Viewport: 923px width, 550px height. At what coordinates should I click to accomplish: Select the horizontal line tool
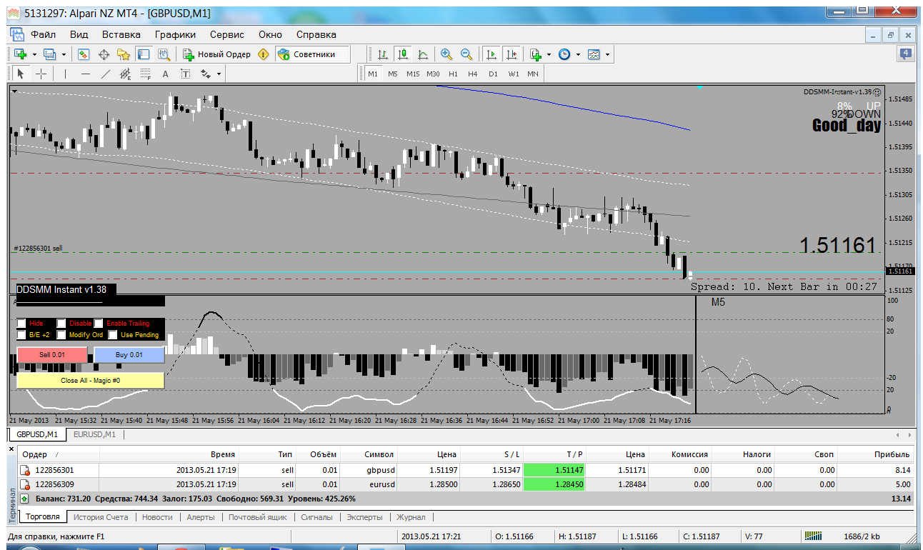pyautogui.click(x=86, y=74)
